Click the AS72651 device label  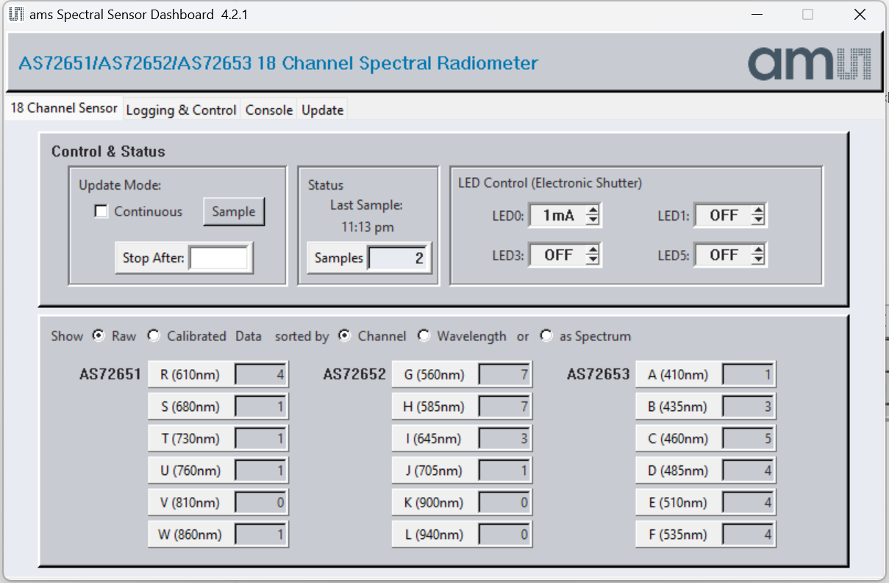click(110, 374)
